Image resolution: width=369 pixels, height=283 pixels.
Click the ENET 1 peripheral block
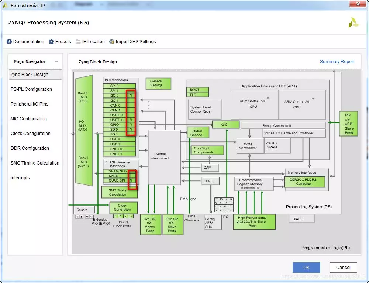point(119,154)
